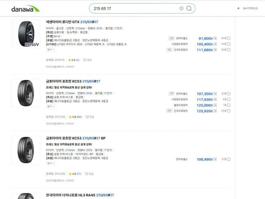Screen dimensions: 265x199
Task: Open Kumho Portran KC53 215/65R17 thumbnail
Action: [26, 93]
